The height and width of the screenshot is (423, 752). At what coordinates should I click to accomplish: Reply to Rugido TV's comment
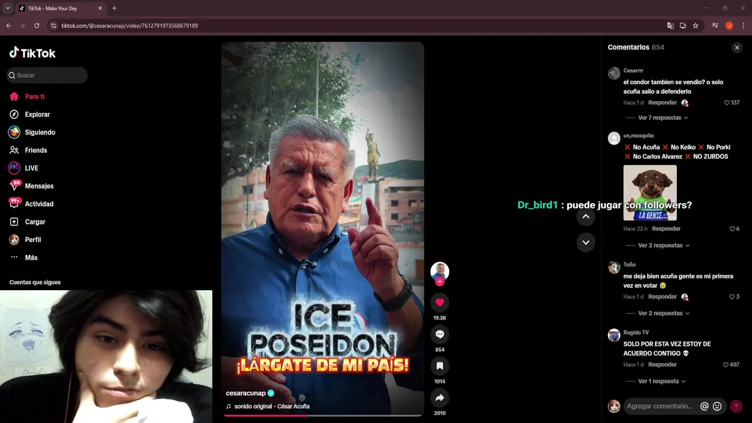pyautogui.click(x=662, y=365)
